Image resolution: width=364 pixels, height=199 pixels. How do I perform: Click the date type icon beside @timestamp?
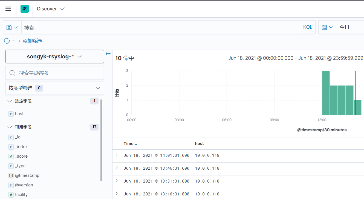[x=11, y=176]
